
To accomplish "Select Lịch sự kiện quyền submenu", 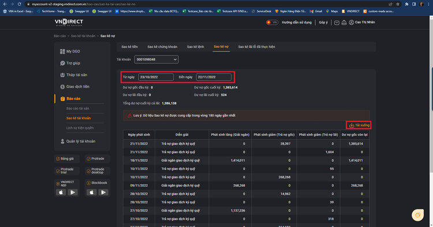I will point(80,128).
